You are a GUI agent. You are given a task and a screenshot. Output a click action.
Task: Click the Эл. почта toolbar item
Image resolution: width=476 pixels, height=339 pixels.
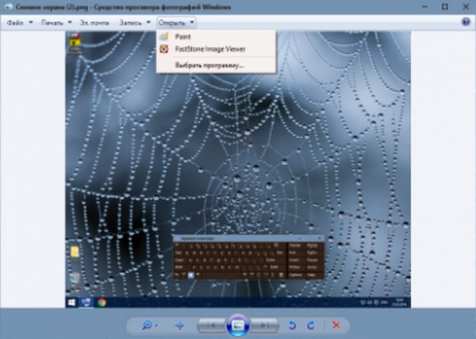pyautogui.click(x=94, y=22)
